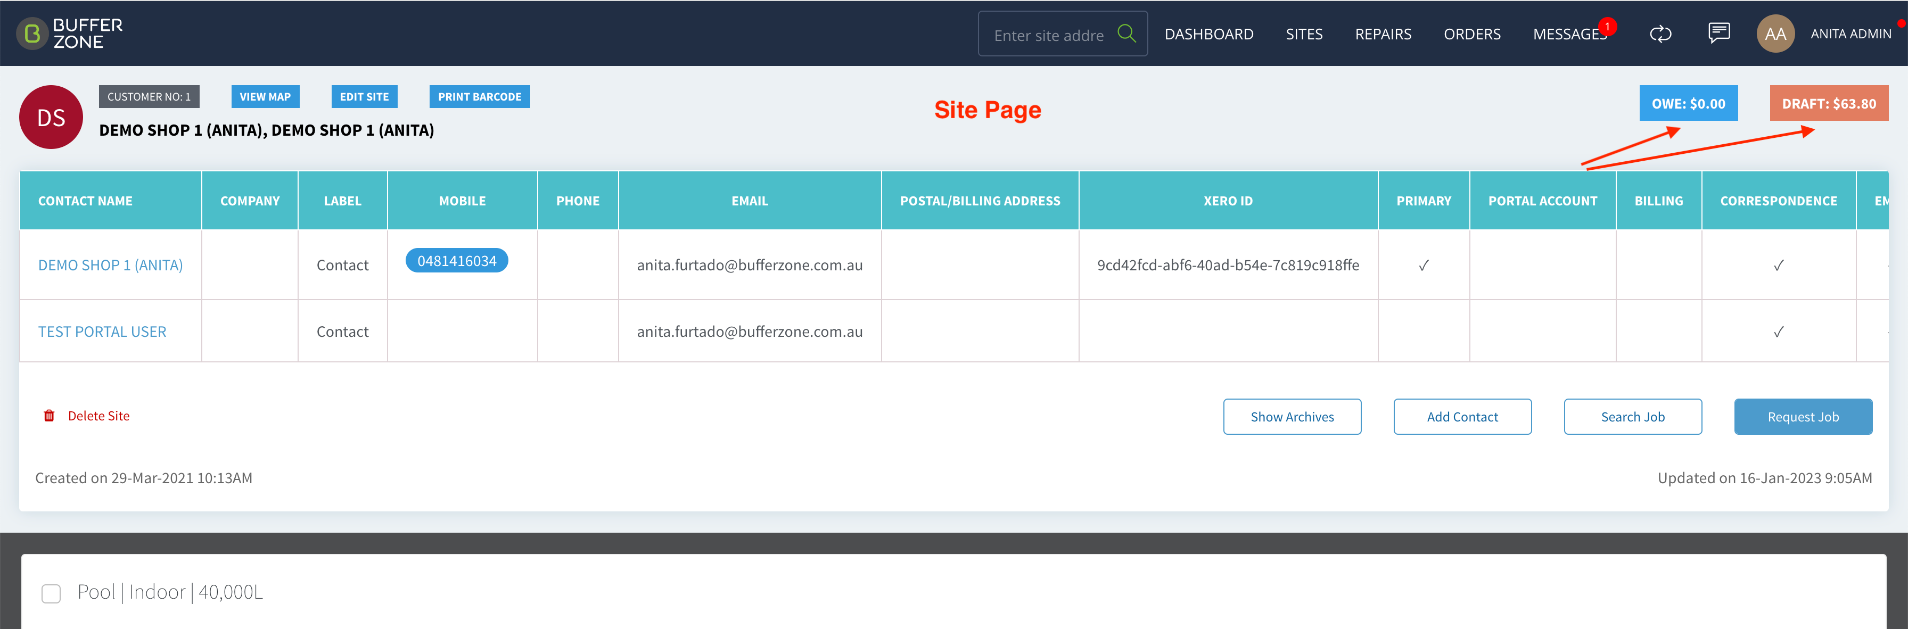The height and width of the screenshot is (629, 1908).
Task: Click the Print Barcode button
Action: tap(479, 97)
